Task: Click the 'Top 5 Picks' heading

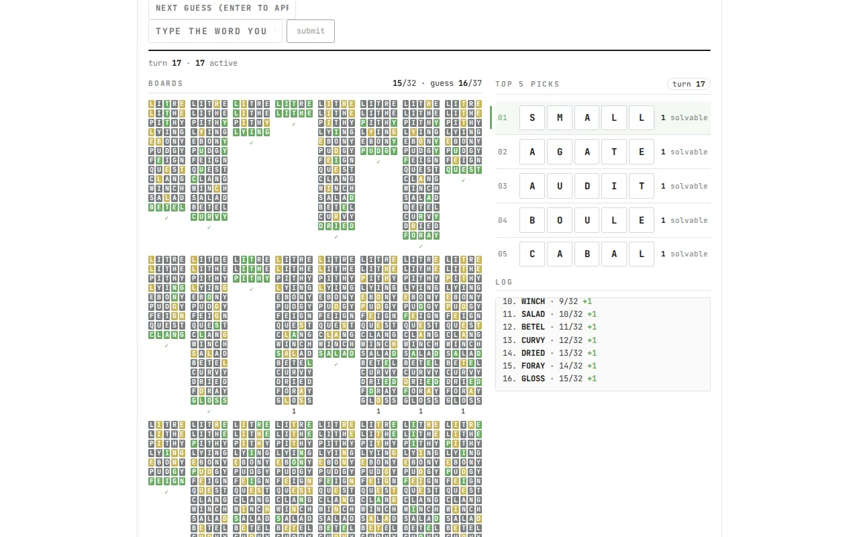Action: coord(527,84)
